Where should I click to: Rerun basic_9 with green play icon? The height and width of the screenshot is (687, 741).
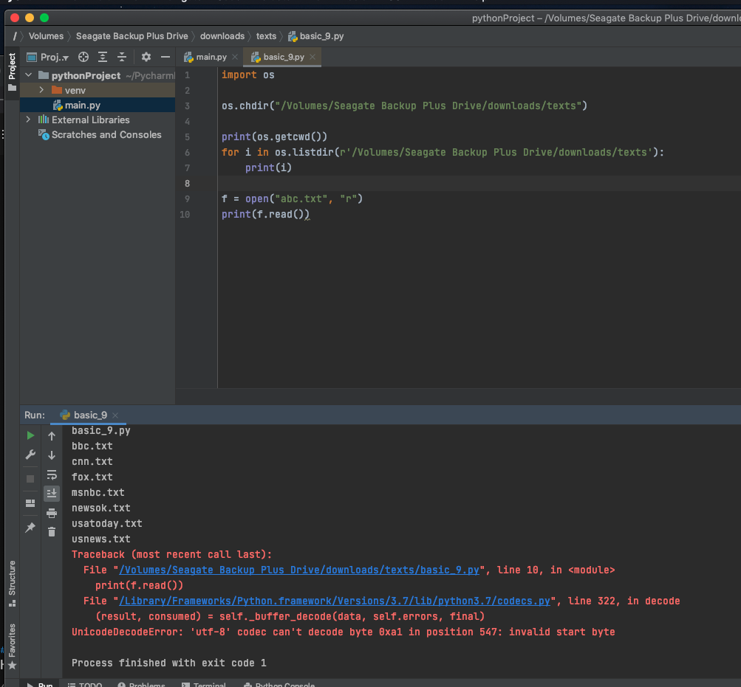(30, 435)
